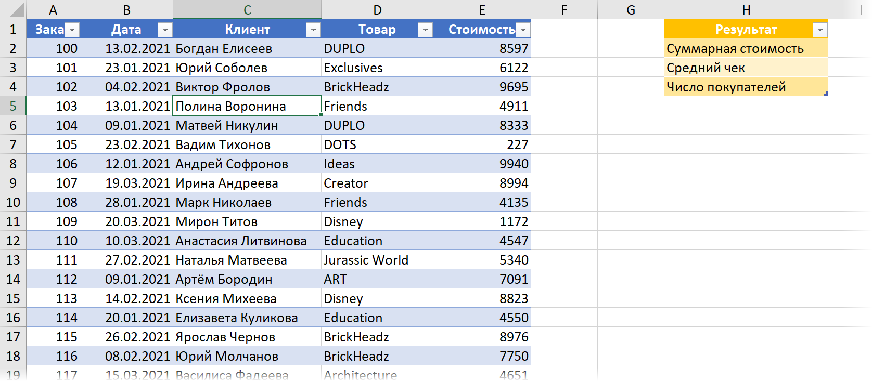Open the Стоимость column filter dropdown

523,30
